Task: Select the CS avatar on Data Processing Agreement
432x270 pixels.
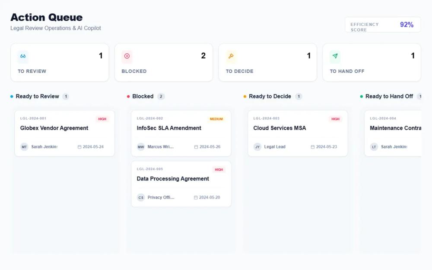Action: [140, 197]
